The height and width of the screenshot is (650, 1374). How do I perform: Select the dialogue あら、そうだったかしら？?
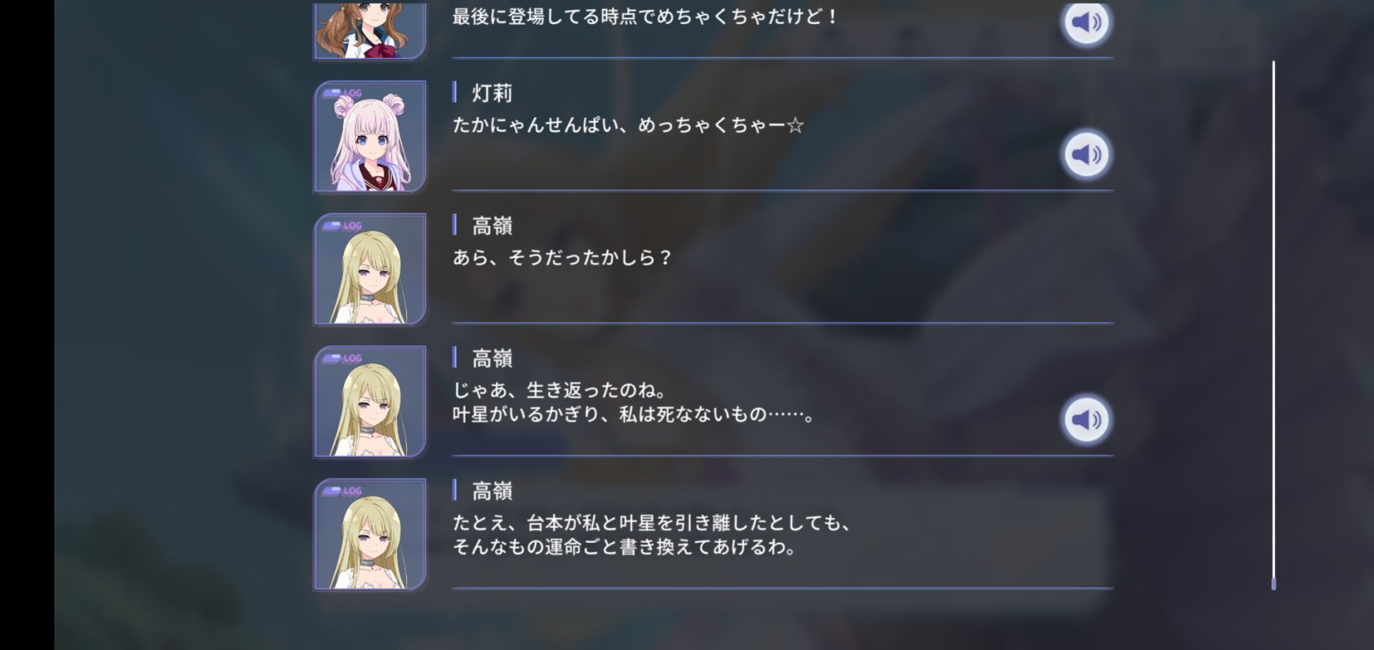coord(562,257)
